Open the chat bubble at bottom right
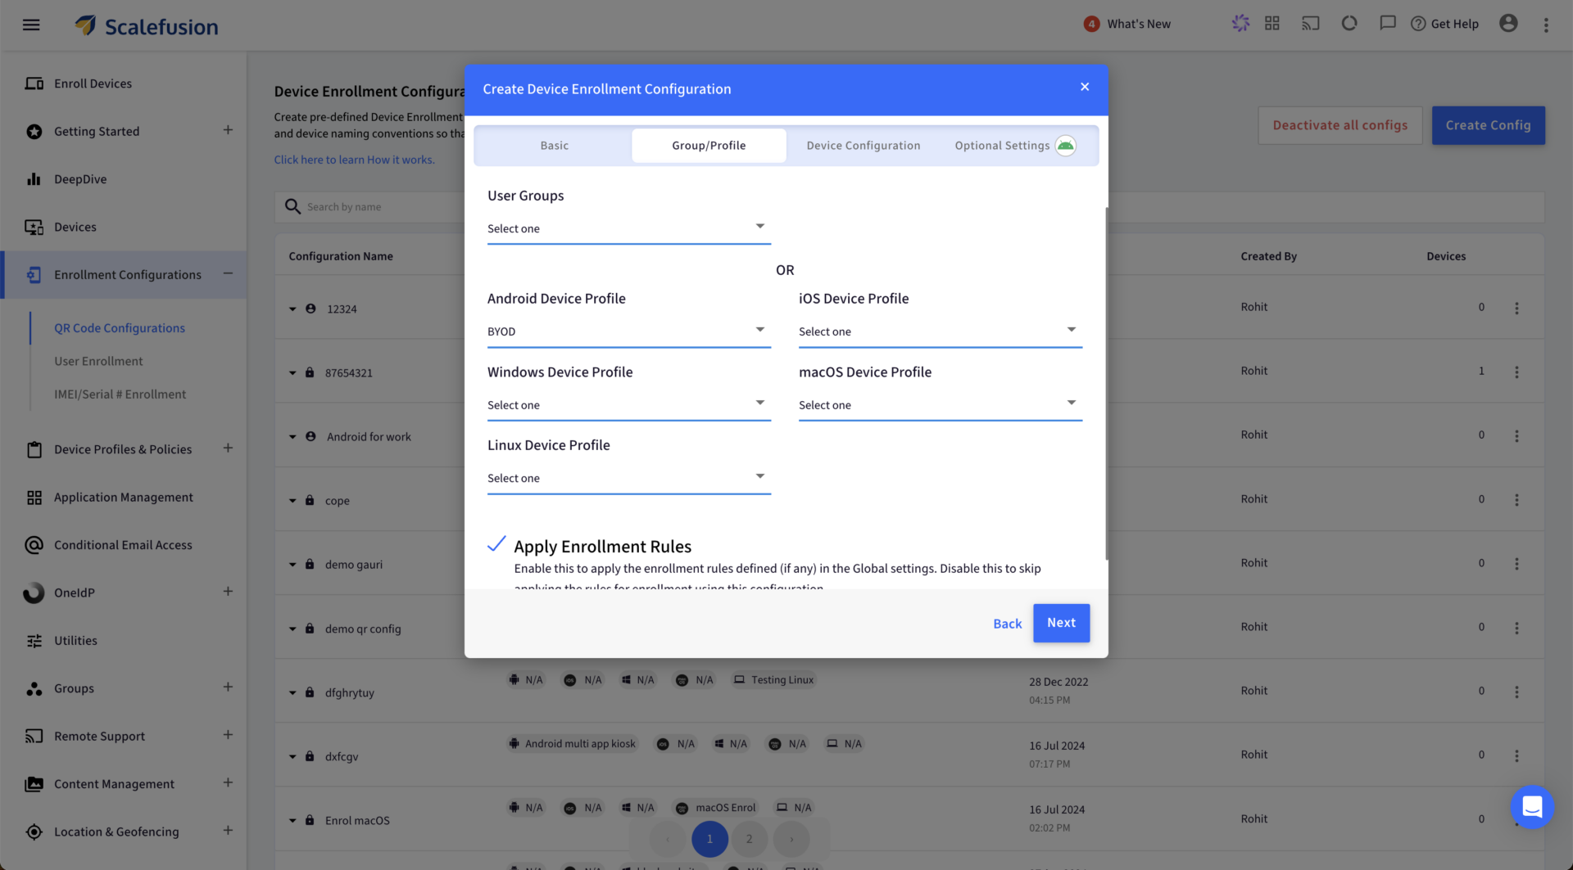Image resolution: width=1573 pixels, height=870 pixels. 1531,807
